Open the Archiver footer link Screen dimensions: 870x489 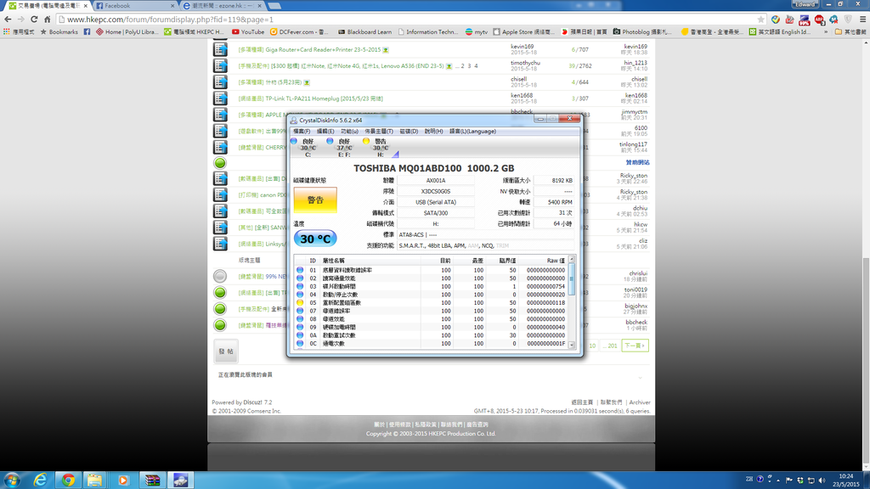coord(639,402)
